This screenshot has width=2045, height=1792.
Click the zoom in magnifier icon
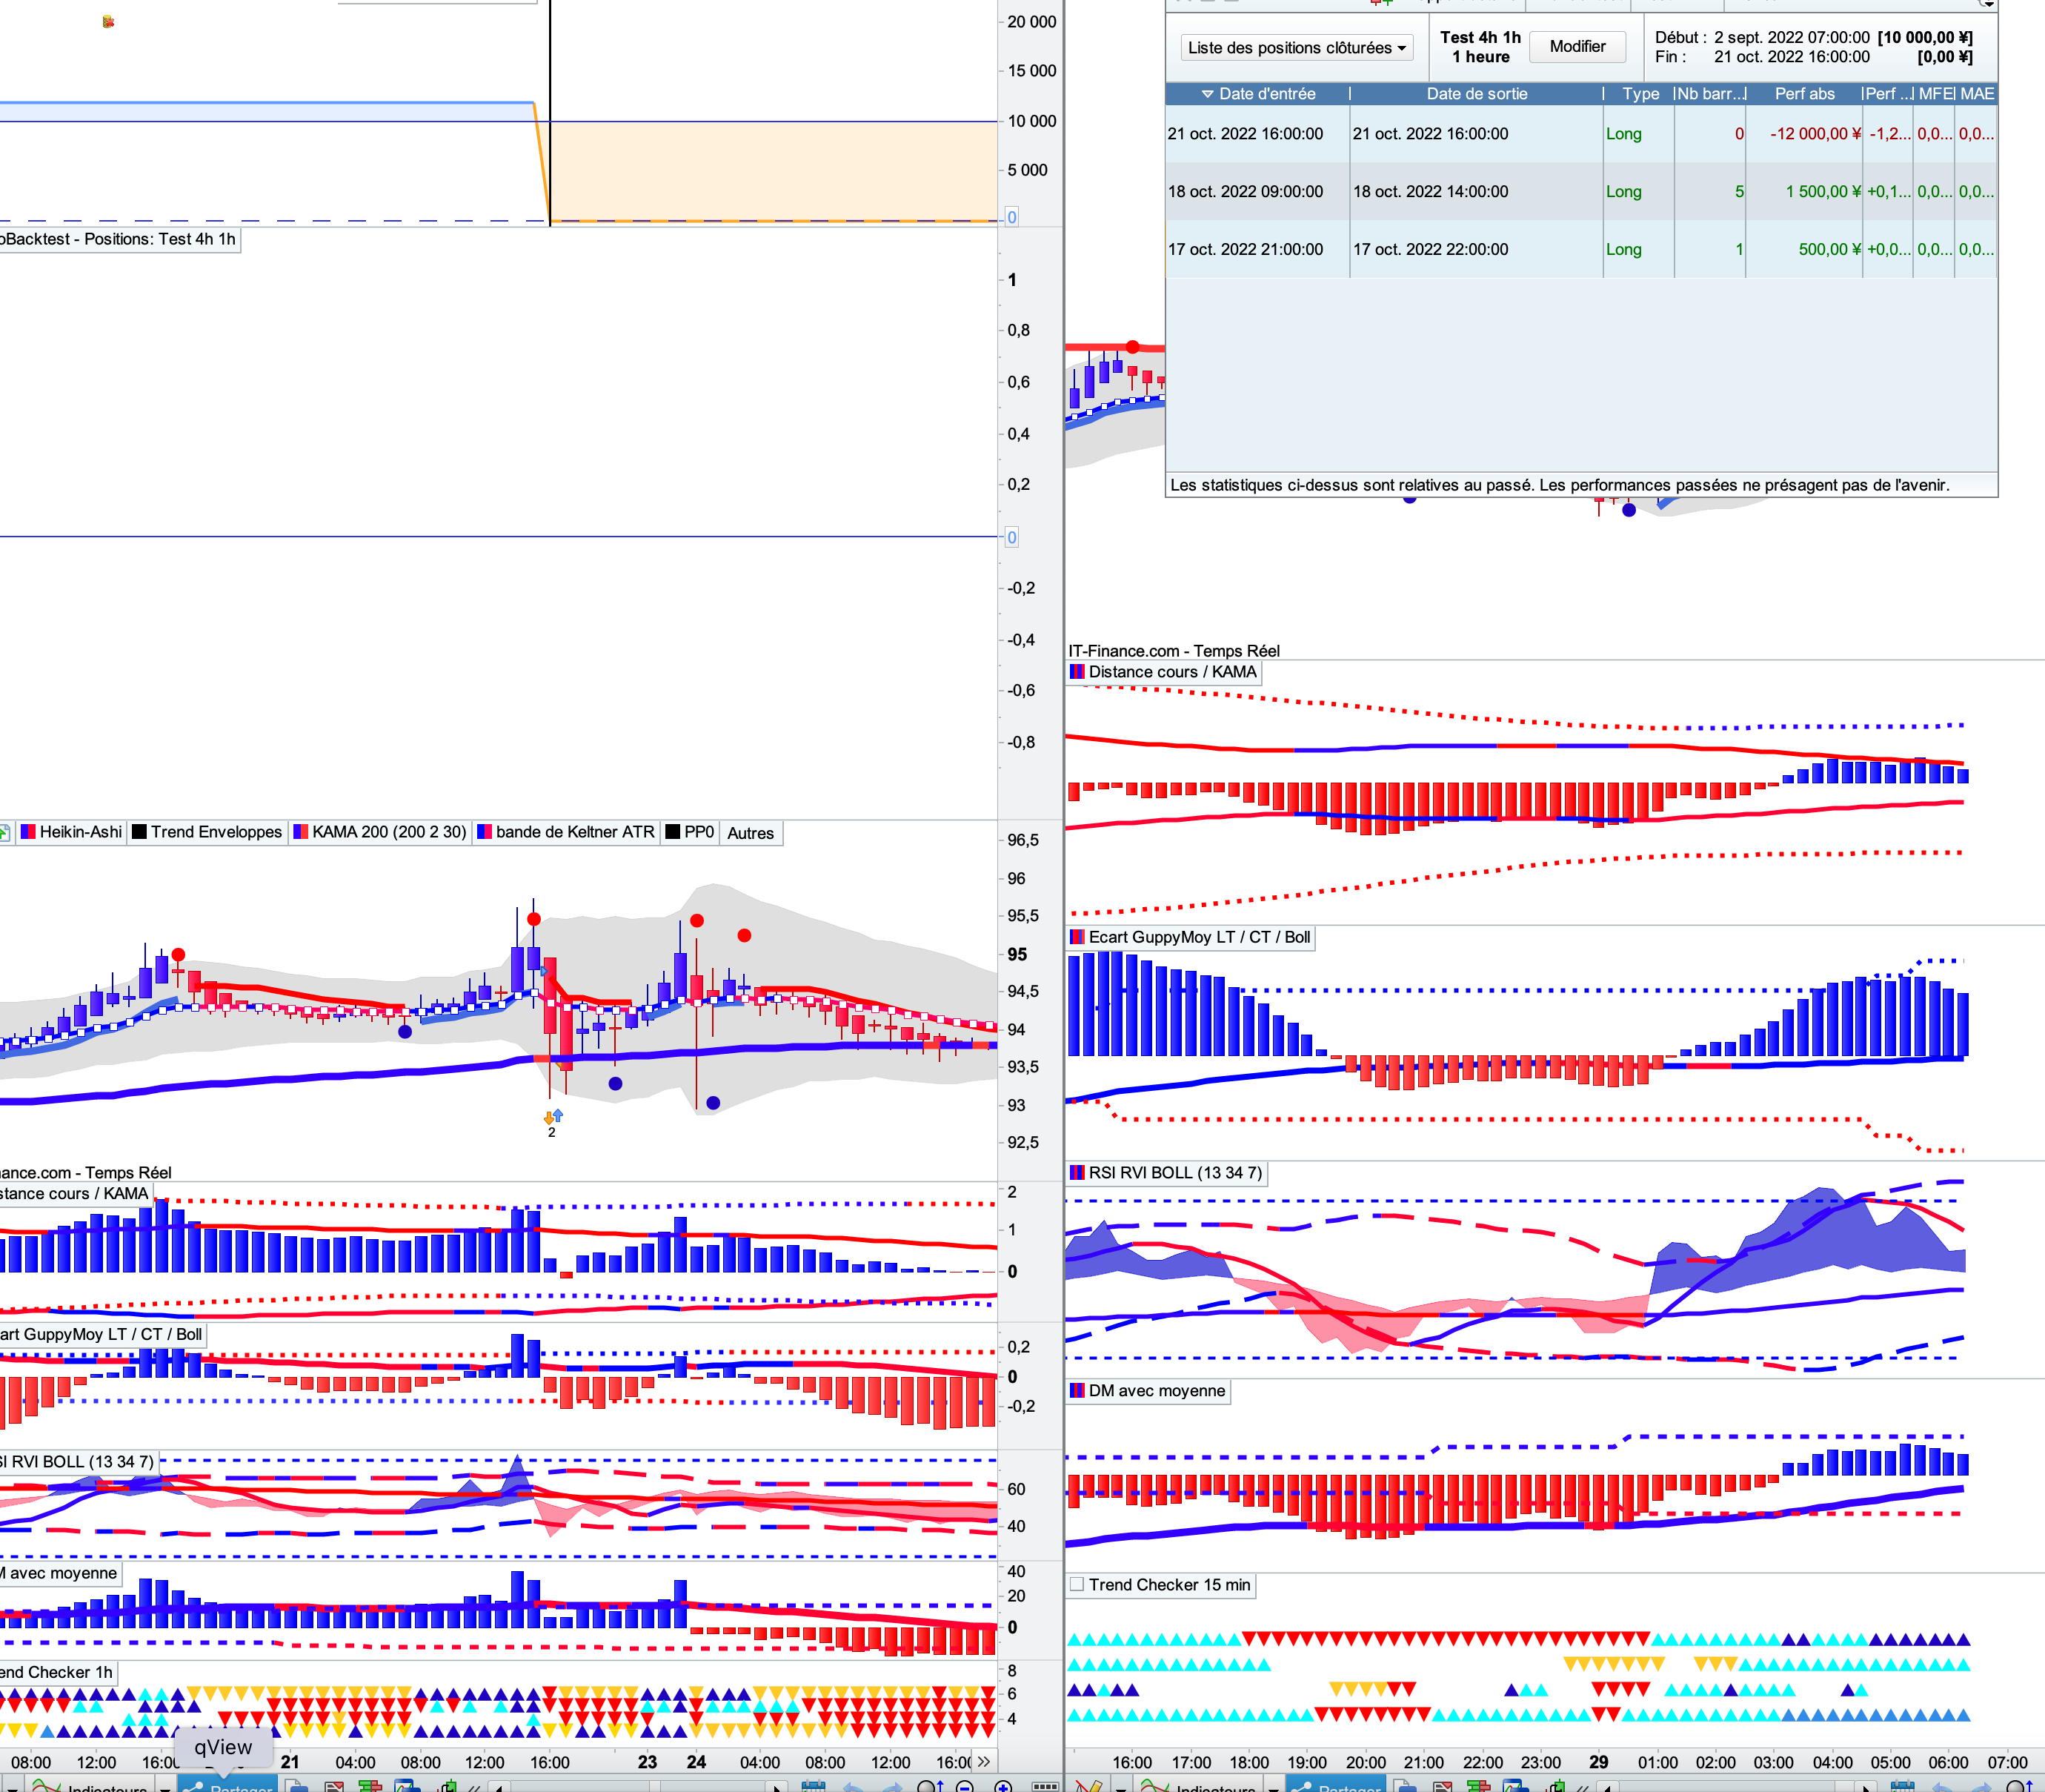pos(1002,1787)
